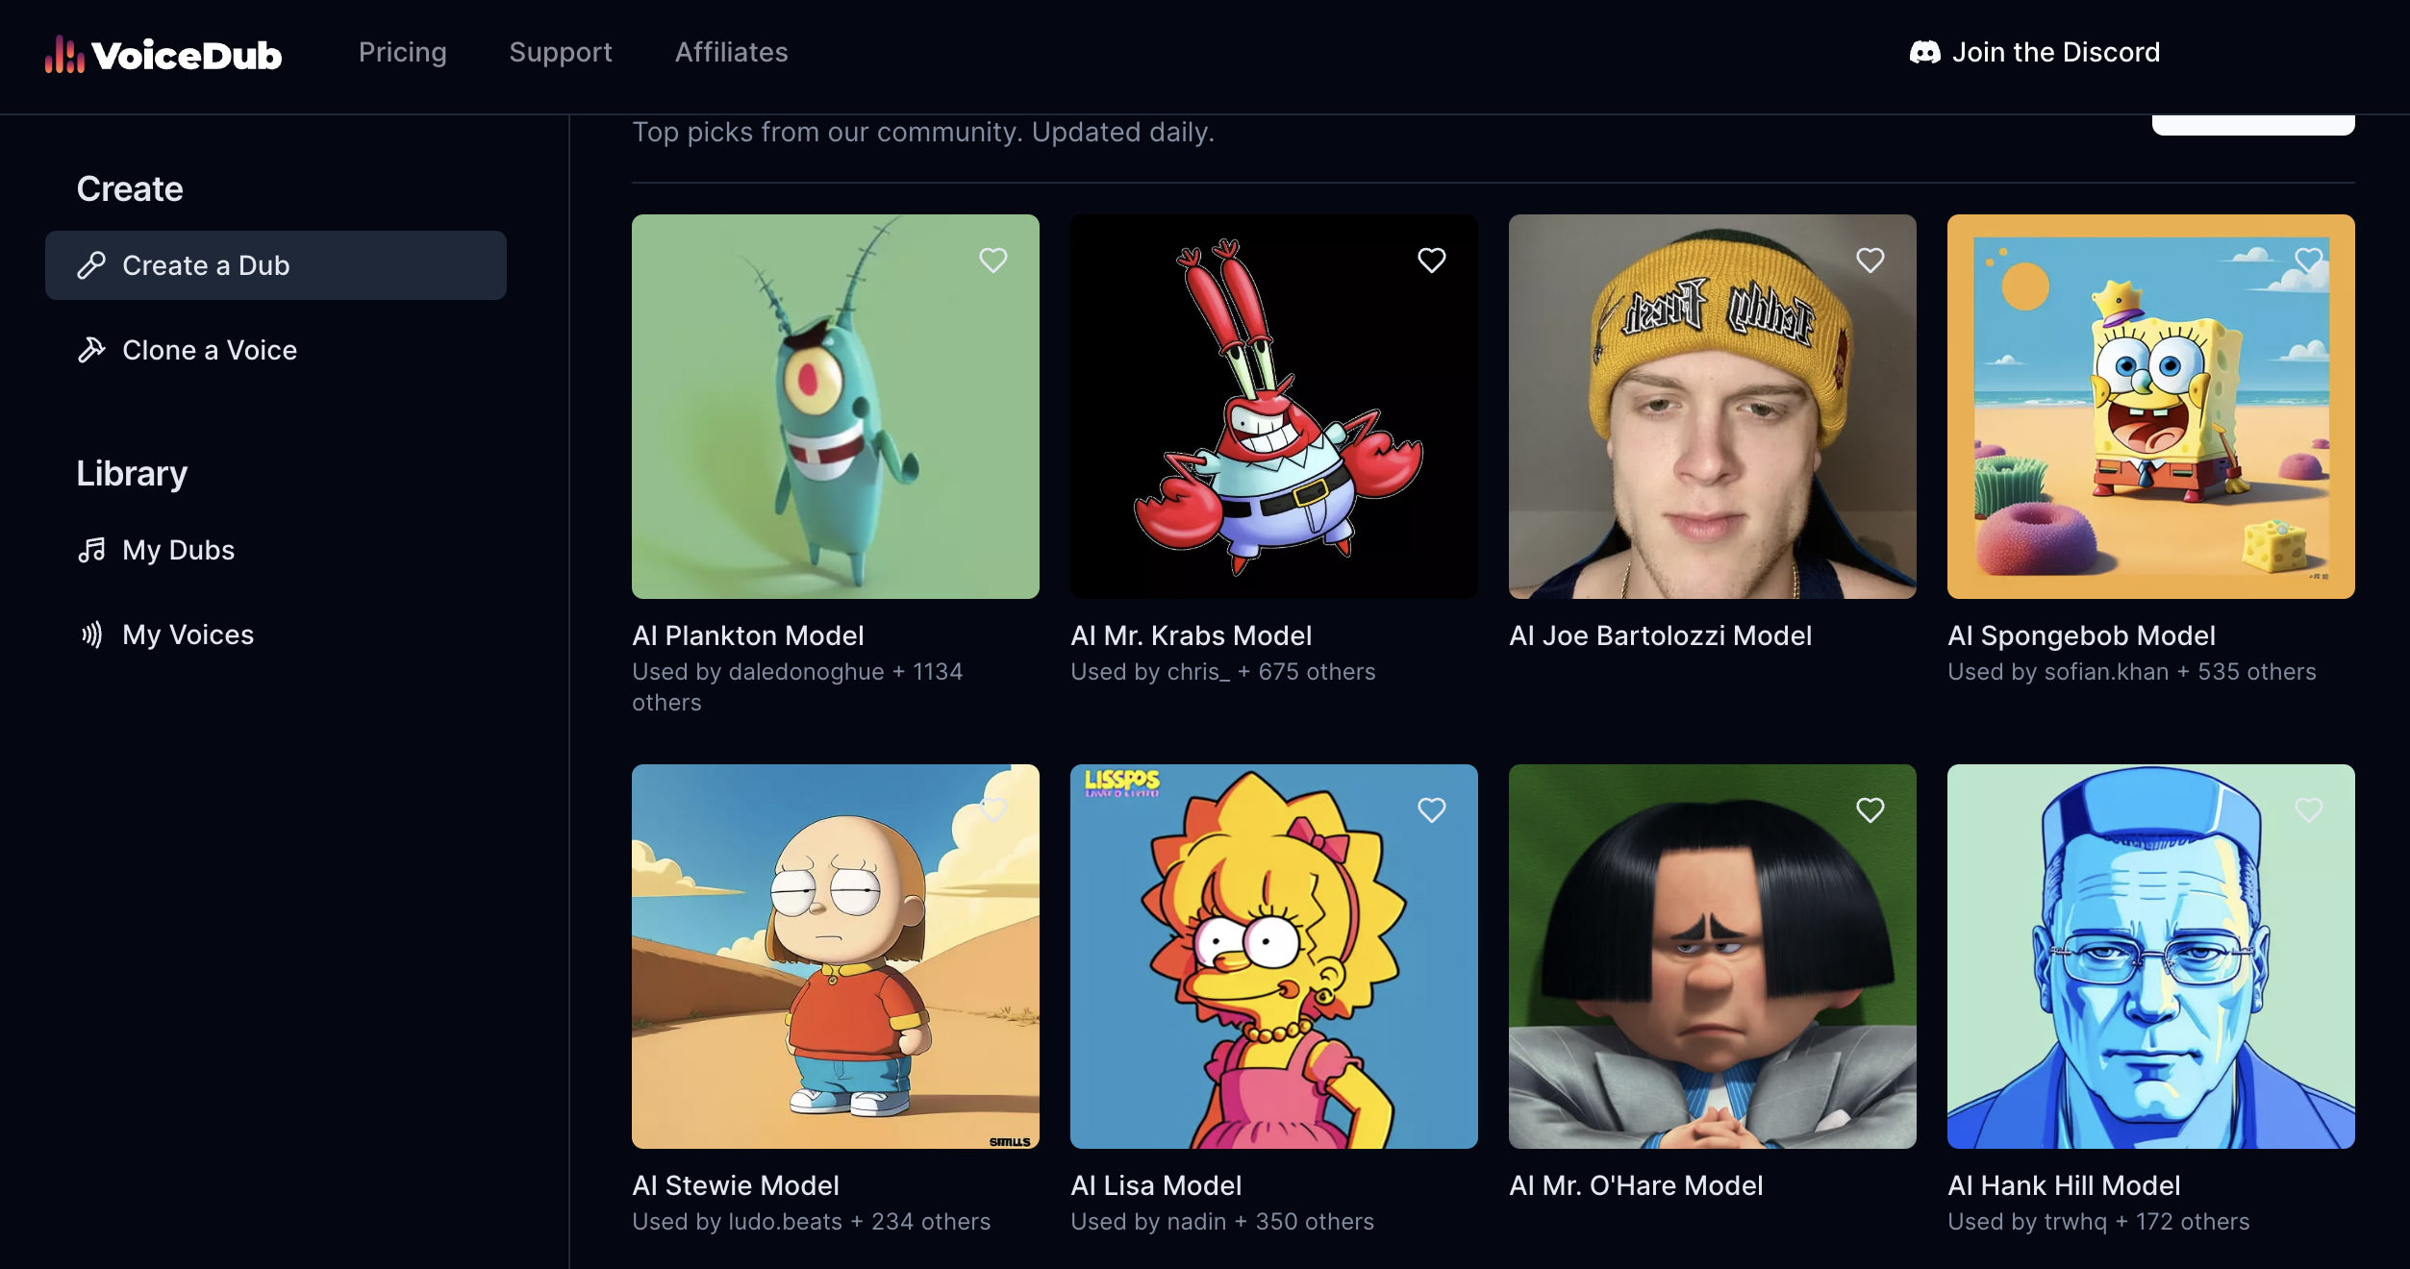Click the AI Hank Hill Model title
The height and width of the screenshot is (1269, 2410).
(2064, 1185)
